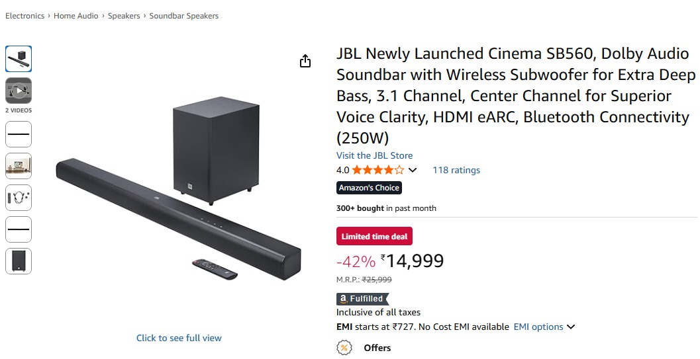
Task: Select the cables and remote accessories thumbnail
Action: tap(19, 198)
